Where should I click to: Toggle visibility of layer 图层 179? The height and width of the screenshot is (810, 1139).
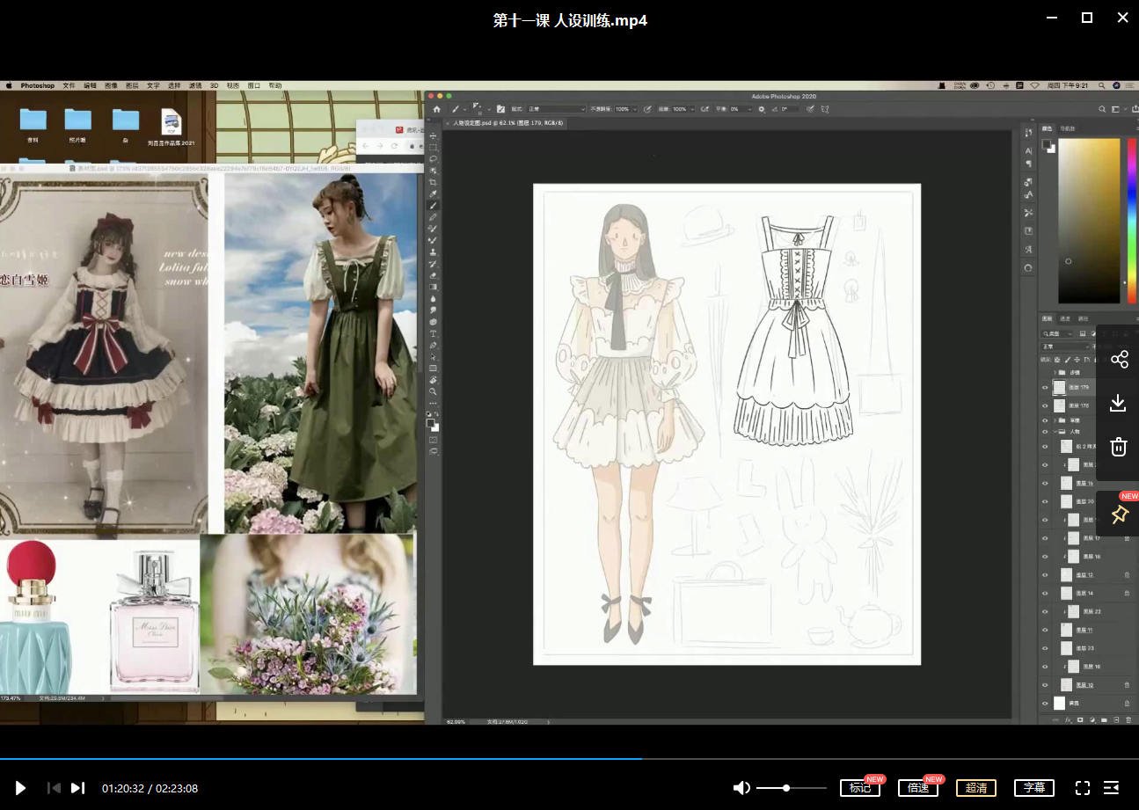click(1045, 387)
